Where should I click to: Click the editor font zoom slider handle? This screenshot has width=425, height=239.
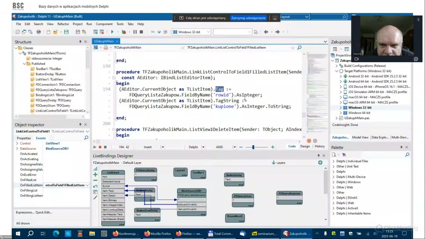[253, 147]
